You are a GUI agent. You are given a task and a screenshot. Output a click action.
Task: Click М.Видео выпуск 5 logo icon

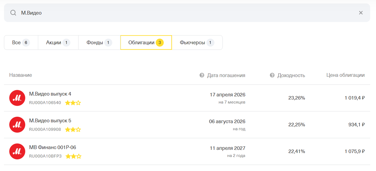17,125
